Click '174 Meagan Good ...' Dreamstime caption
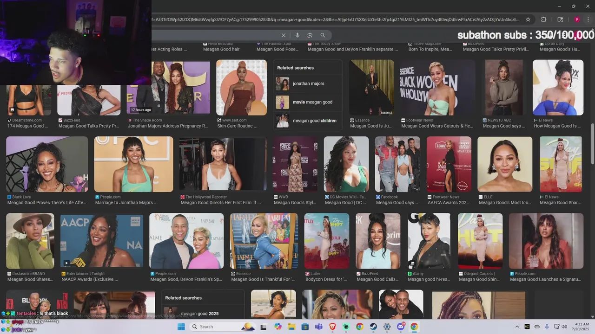Screen dimensions: 595x334 click(27, 126)
